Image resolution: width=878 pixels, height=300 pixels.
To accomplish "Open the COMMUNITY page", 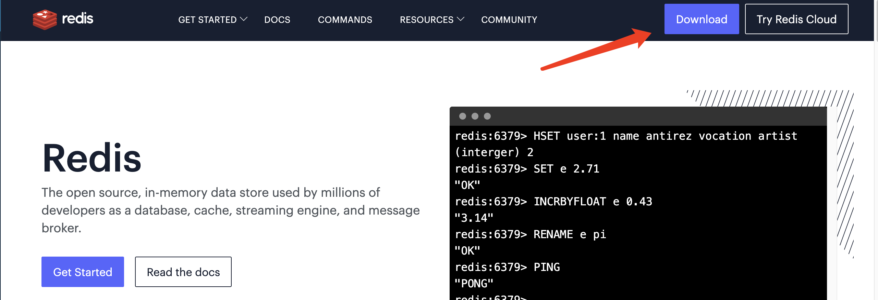I will tap(509, 19).
